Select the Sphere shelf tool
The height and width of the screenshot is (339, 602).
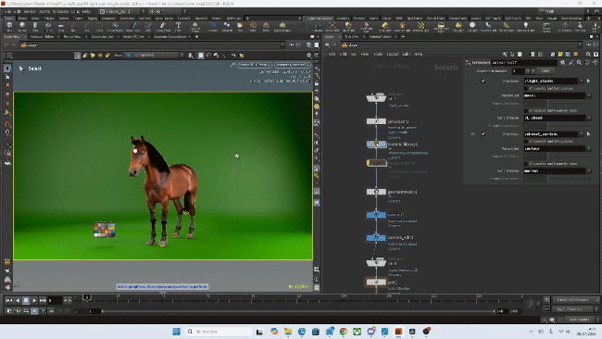(22, 27)
